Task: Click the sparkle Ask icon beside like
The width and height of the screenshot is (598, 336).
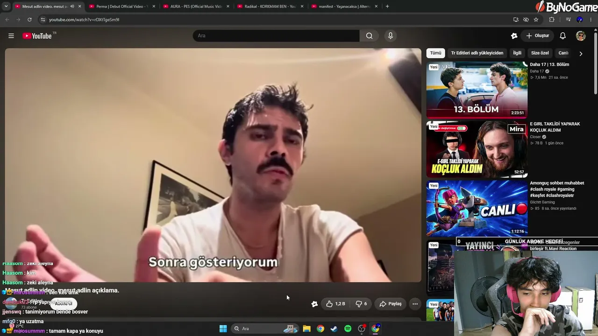Action: pos(314,304)
